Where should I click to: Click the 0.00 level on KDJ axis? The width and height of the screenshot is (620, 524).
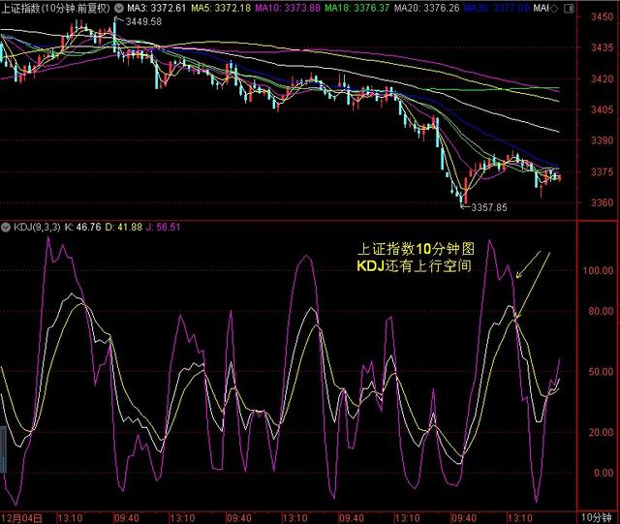[x=604, y=473]
